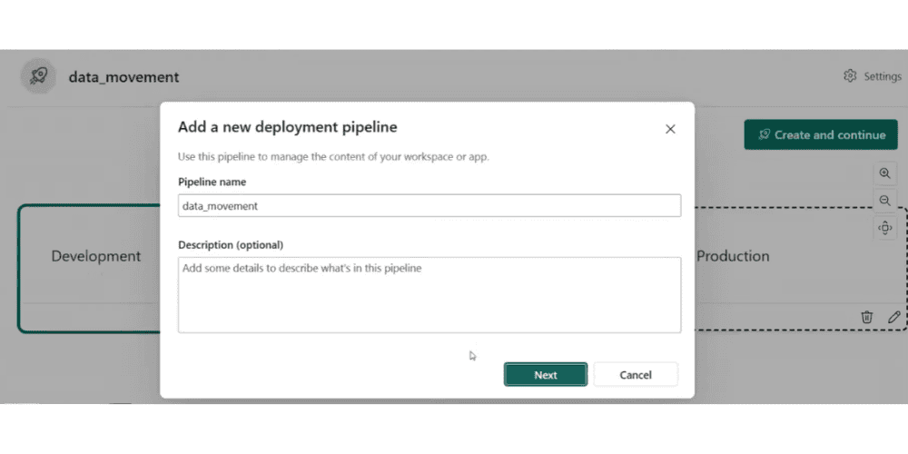Click the Next button
The width and height of the screenshot is (908, 454).
pos(546,375)
